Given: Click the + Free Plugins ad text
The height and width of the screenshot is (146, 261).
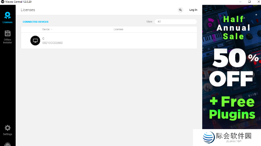Looking at the screenshot, I should (x=231, y=107).
